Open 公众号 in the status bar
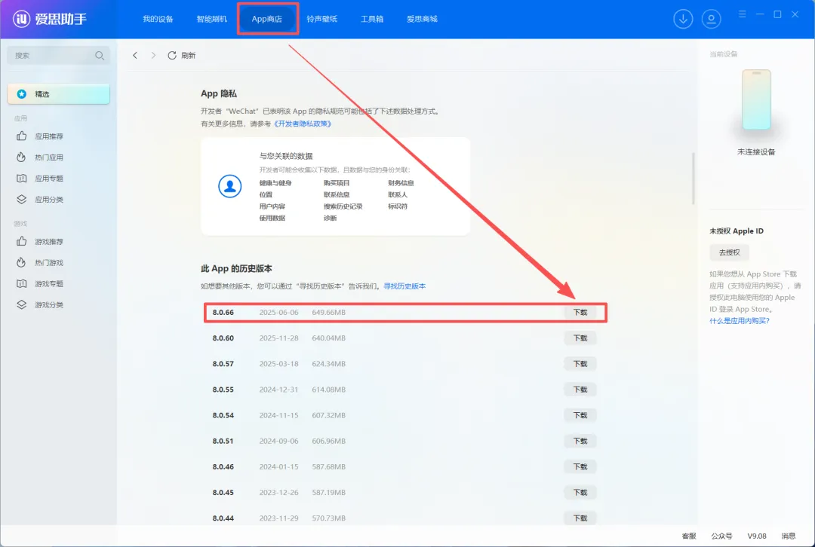815x547 pixels. click(x=721, y=536)
